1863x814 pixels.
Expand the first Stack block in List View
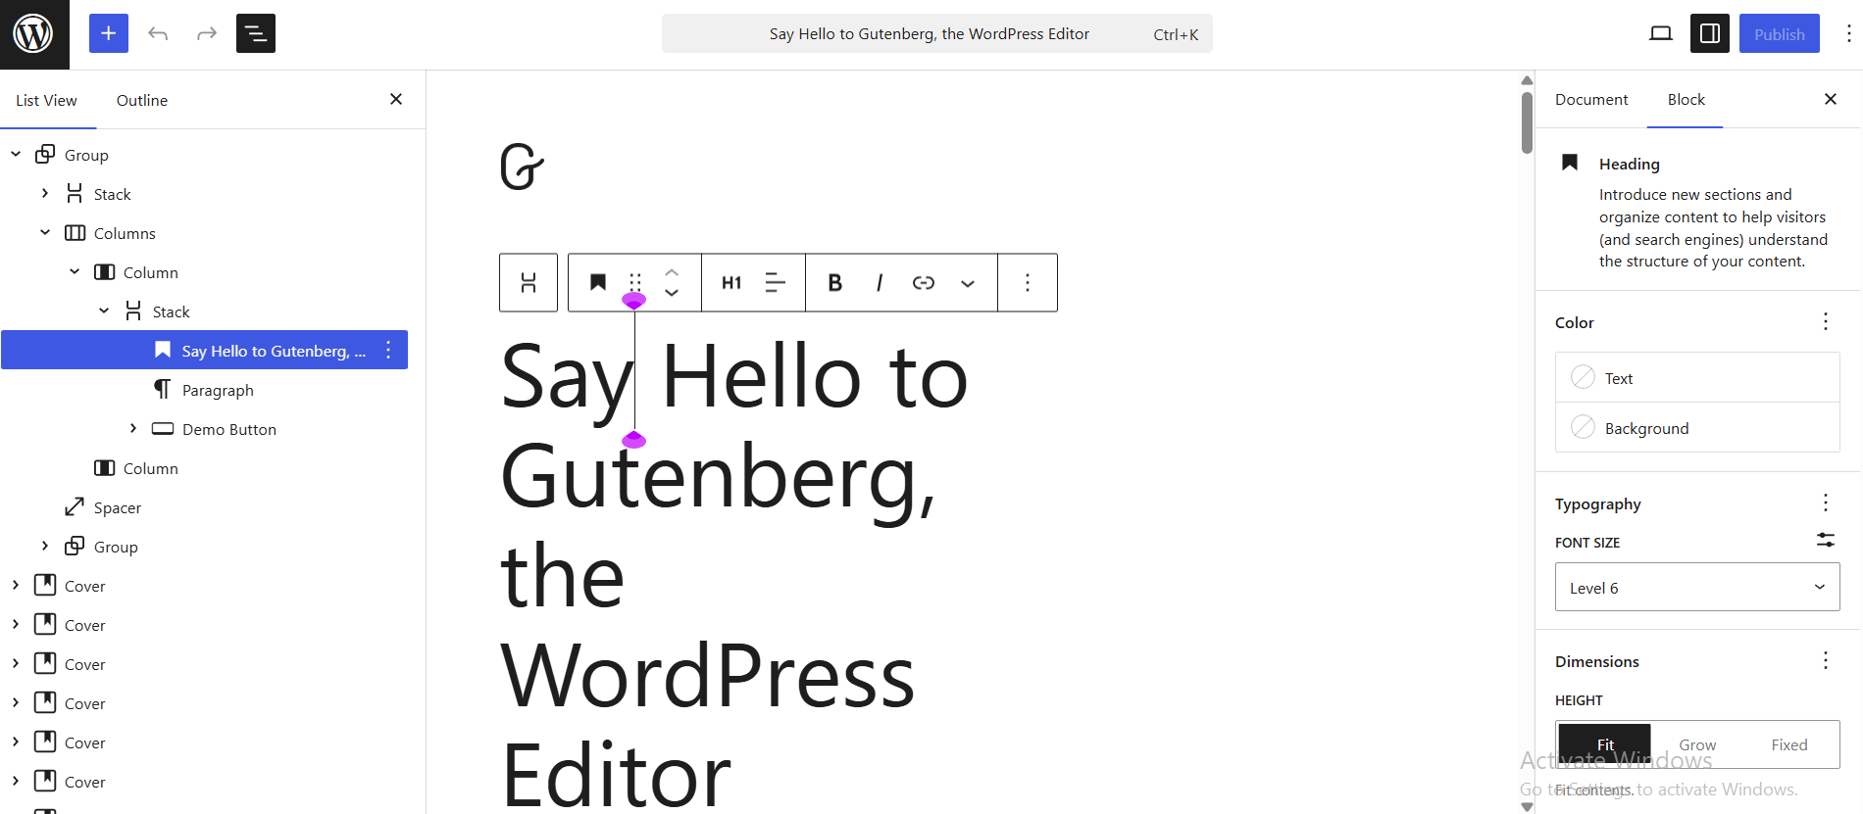point(45,193)
